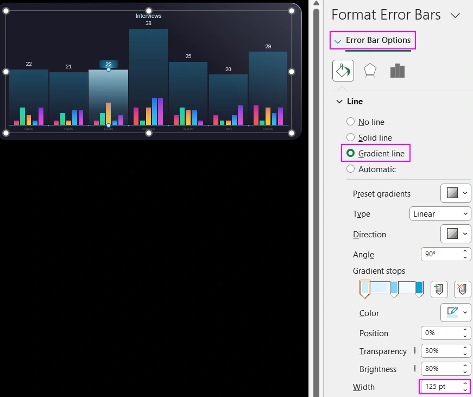The image size is (473, 397).
Task: Collapse the Line section
Action: pos(339,101)
